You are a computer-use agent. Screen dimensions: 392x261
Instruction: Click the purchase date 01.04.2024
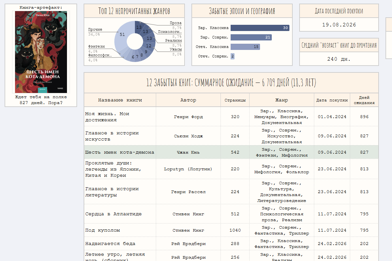coord(332,117)
